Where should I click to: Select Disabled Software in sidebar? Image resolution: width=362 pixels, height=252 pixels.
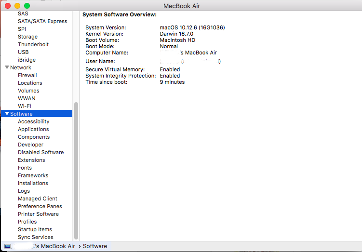(41, 152)
